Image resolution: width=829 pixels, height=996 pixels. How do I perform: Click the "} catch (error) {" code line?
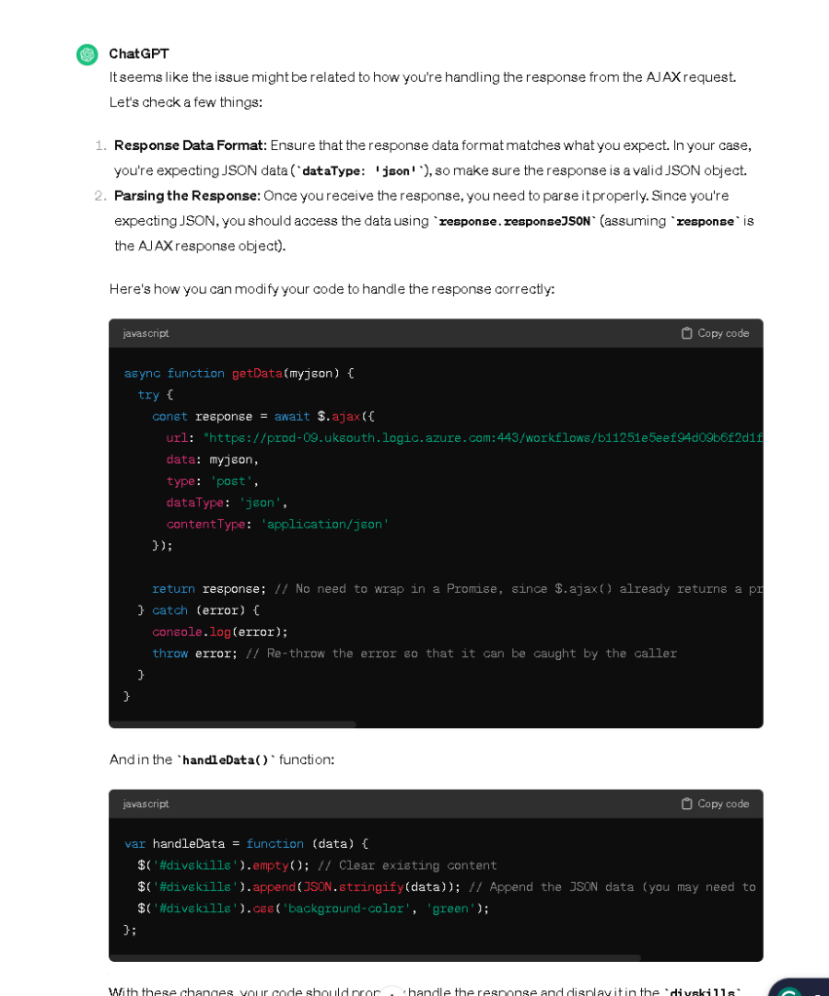pos(199,610)
